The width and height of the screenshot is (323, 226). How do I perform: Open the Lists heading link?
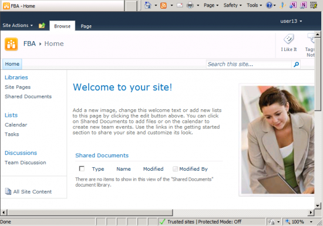click(x=11, y=115)
